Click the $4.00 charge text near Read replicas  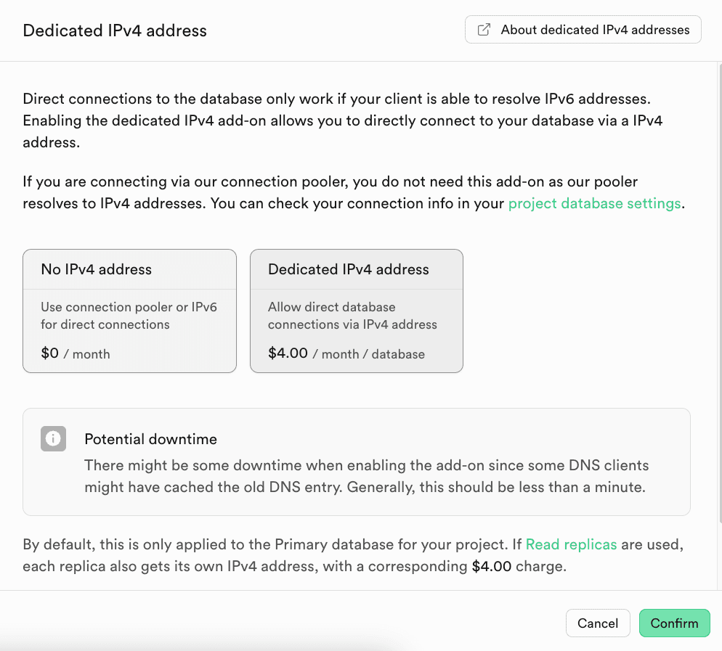click(x=492, y=565)
